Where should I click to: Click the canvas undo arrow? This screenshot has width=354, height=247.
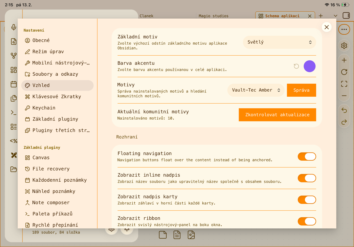coord(344,110)
